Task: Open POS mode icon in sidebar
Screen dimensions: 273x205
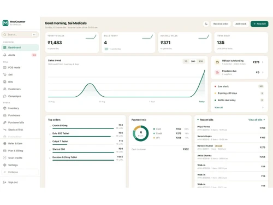Action: coord(5,67)
